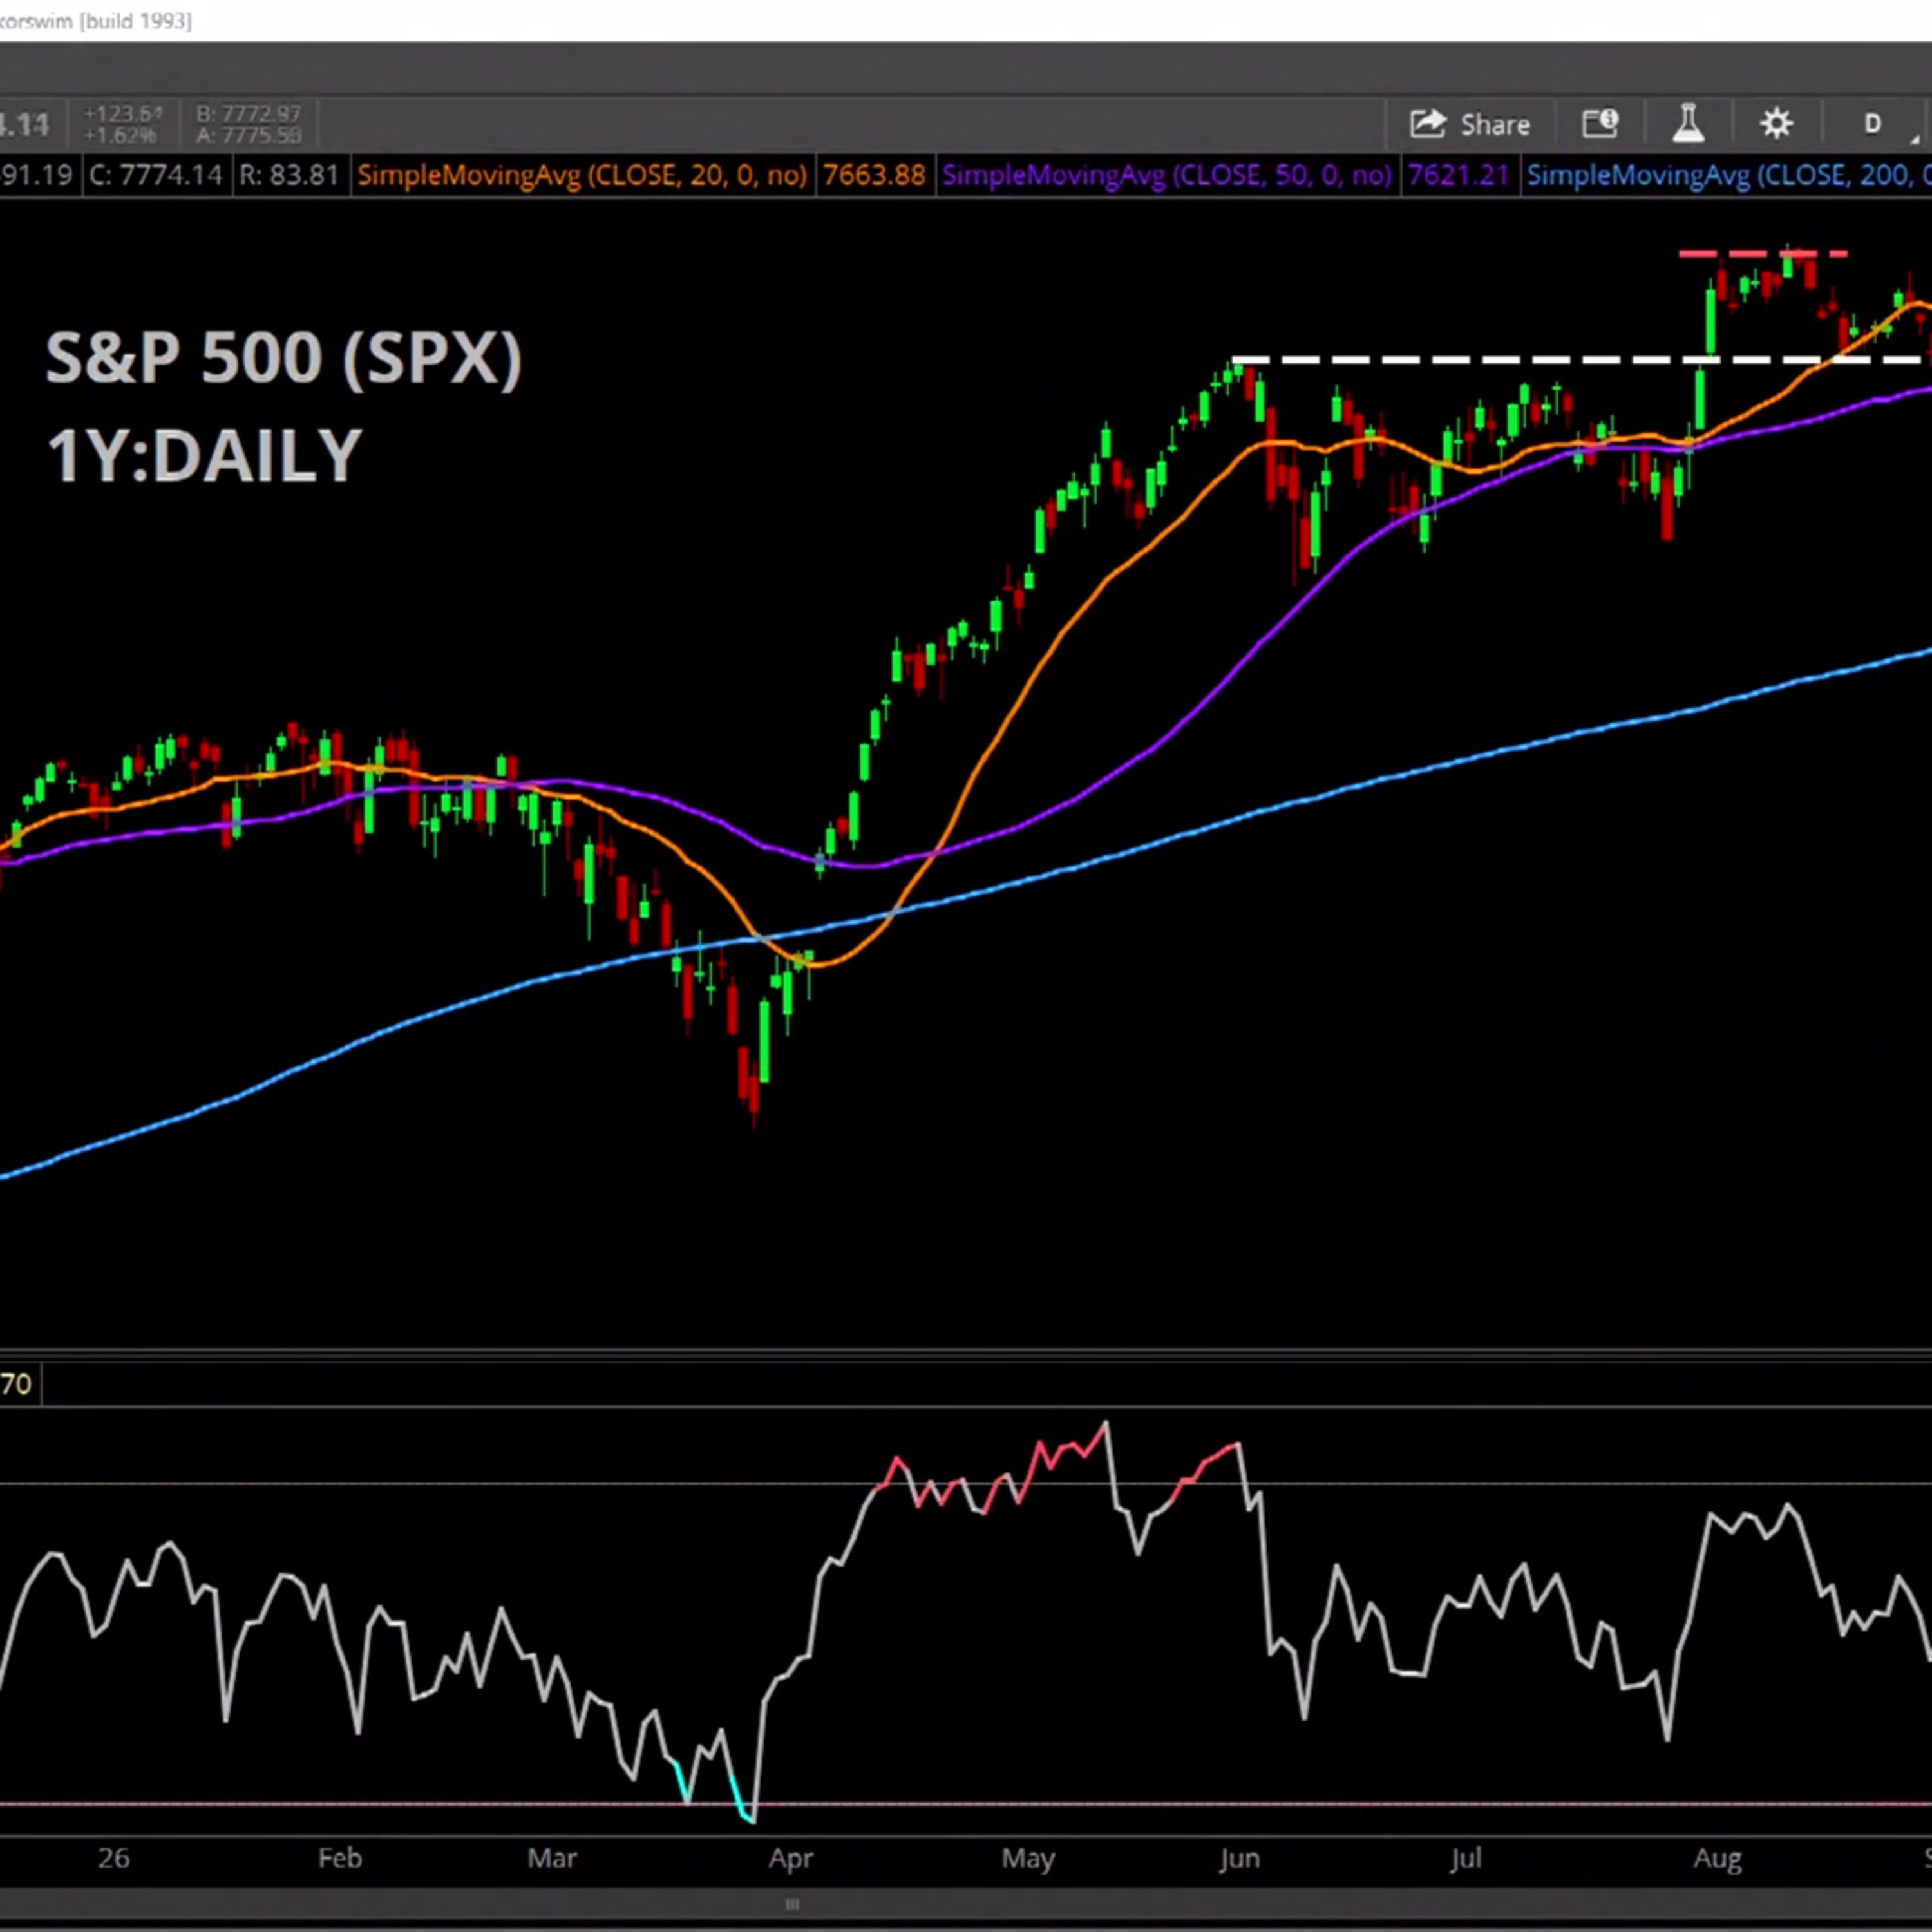Click the Aug label on time axis

click(x=1717, y=1858)
